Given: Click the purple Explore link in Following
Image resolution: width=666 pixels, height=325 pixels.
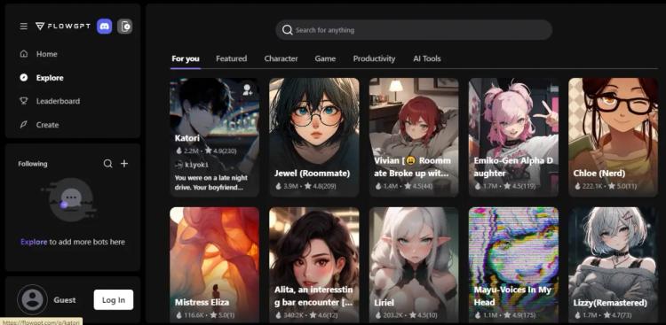Looking at the screenshot, I should (34, 242).
